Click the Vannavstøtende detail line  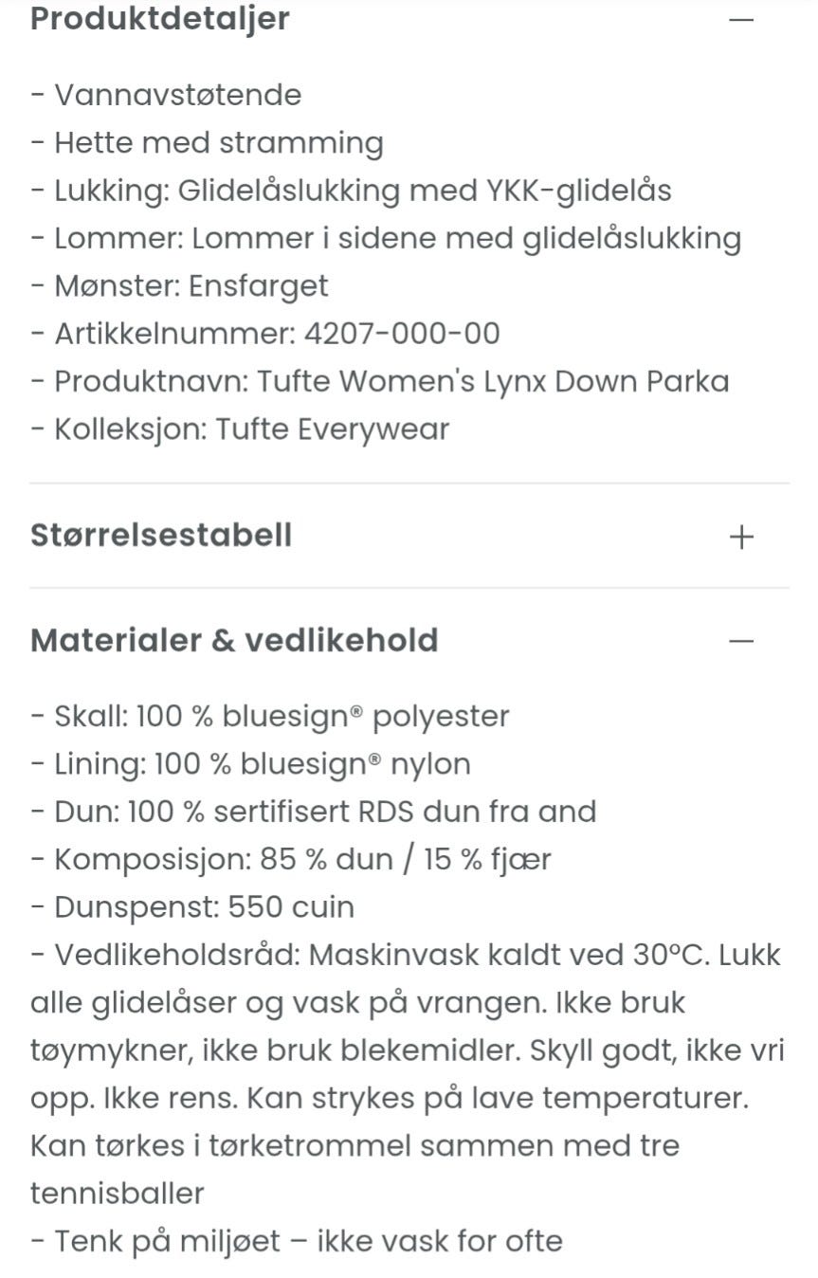(x=166, y=95)
